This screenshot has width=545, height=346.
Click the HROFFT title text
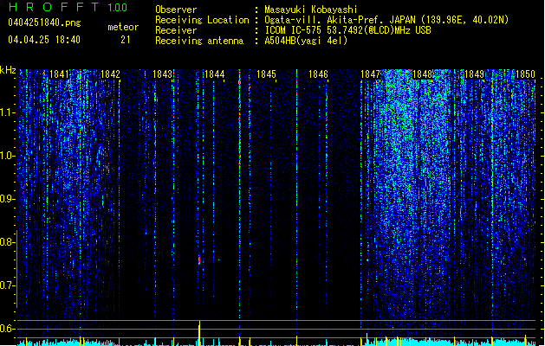(x=54, y=7)
